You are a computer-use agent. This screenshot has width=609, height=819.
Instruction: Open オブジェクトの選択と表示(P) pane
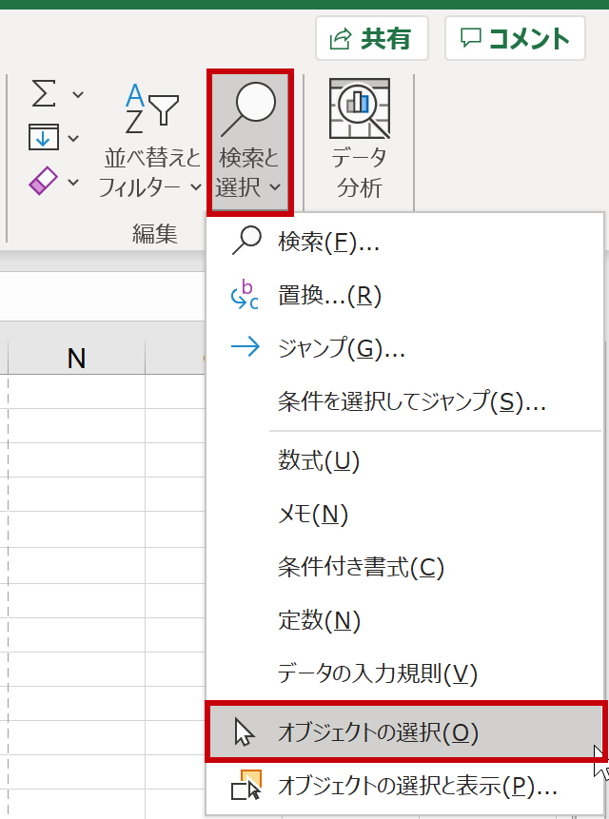tap(417, 786)
